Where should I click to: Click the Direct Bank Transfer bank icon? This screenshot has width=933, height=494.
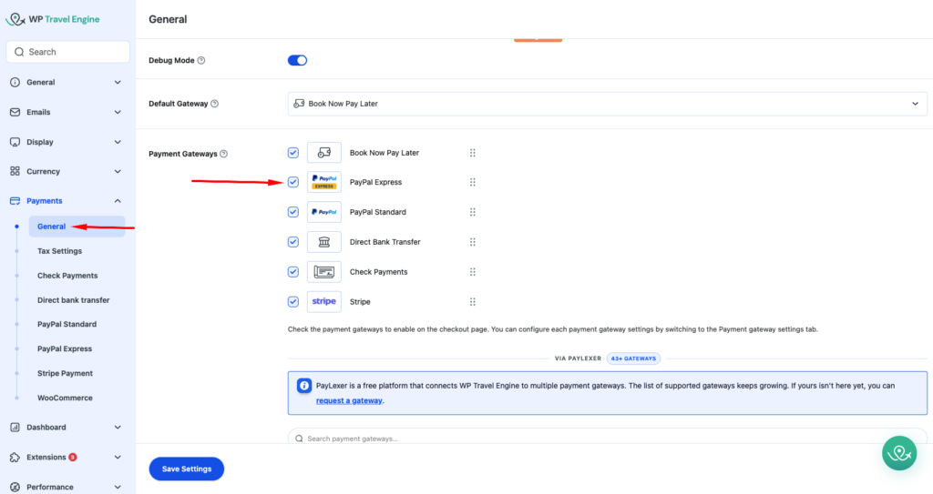click(x=324, y=242)
